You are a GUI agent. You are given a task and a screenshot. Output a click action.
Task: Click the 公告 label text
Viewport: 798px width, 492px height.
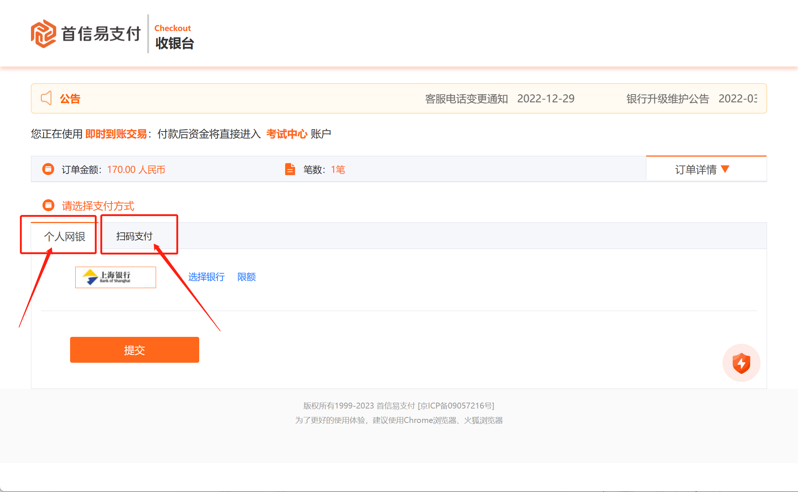point(70,99)
